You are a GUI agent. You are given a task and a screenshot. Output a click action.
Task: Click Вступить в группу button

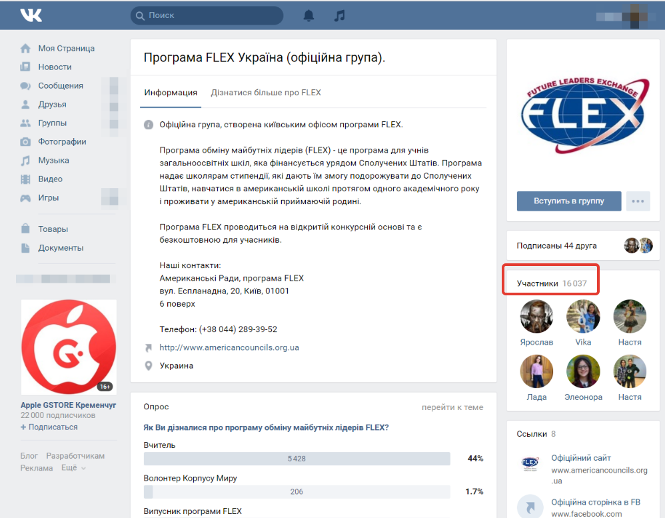click(x=569, y=201)
